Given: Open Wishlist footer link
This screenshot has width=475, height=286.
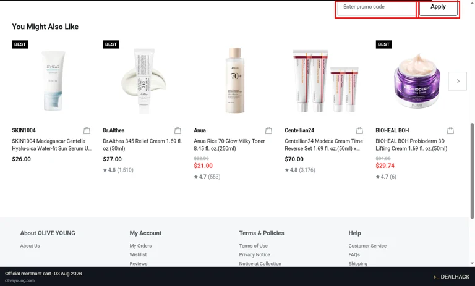Looking at the screenshot, I should click(138, 254).
